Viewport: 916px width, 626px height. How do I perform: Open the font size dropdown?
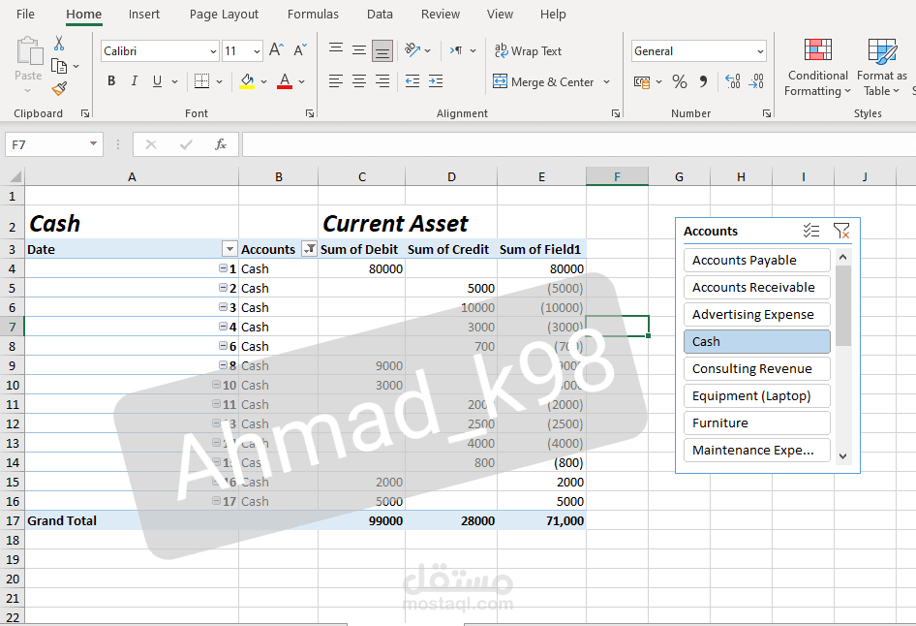coord(257,51)
